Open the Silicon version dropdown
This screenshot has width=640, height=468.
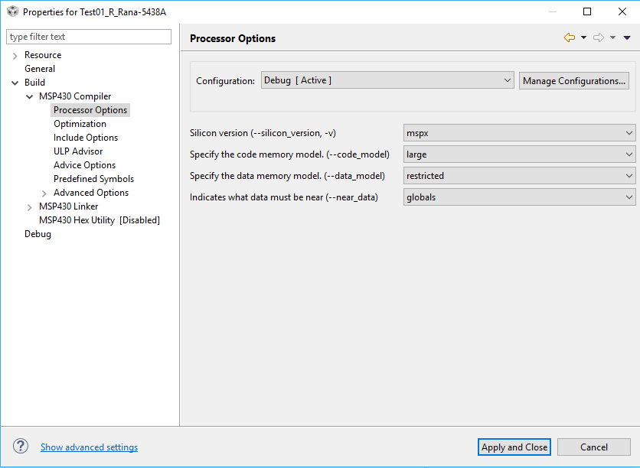(519, 133)
